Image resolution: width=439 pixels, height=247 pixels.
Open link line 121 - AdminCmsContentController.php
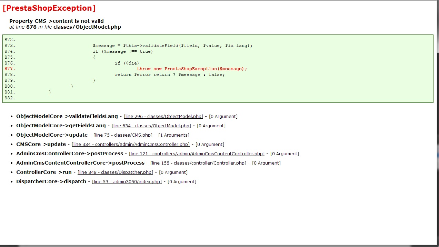pyautogui.click(x=197, y=154)
